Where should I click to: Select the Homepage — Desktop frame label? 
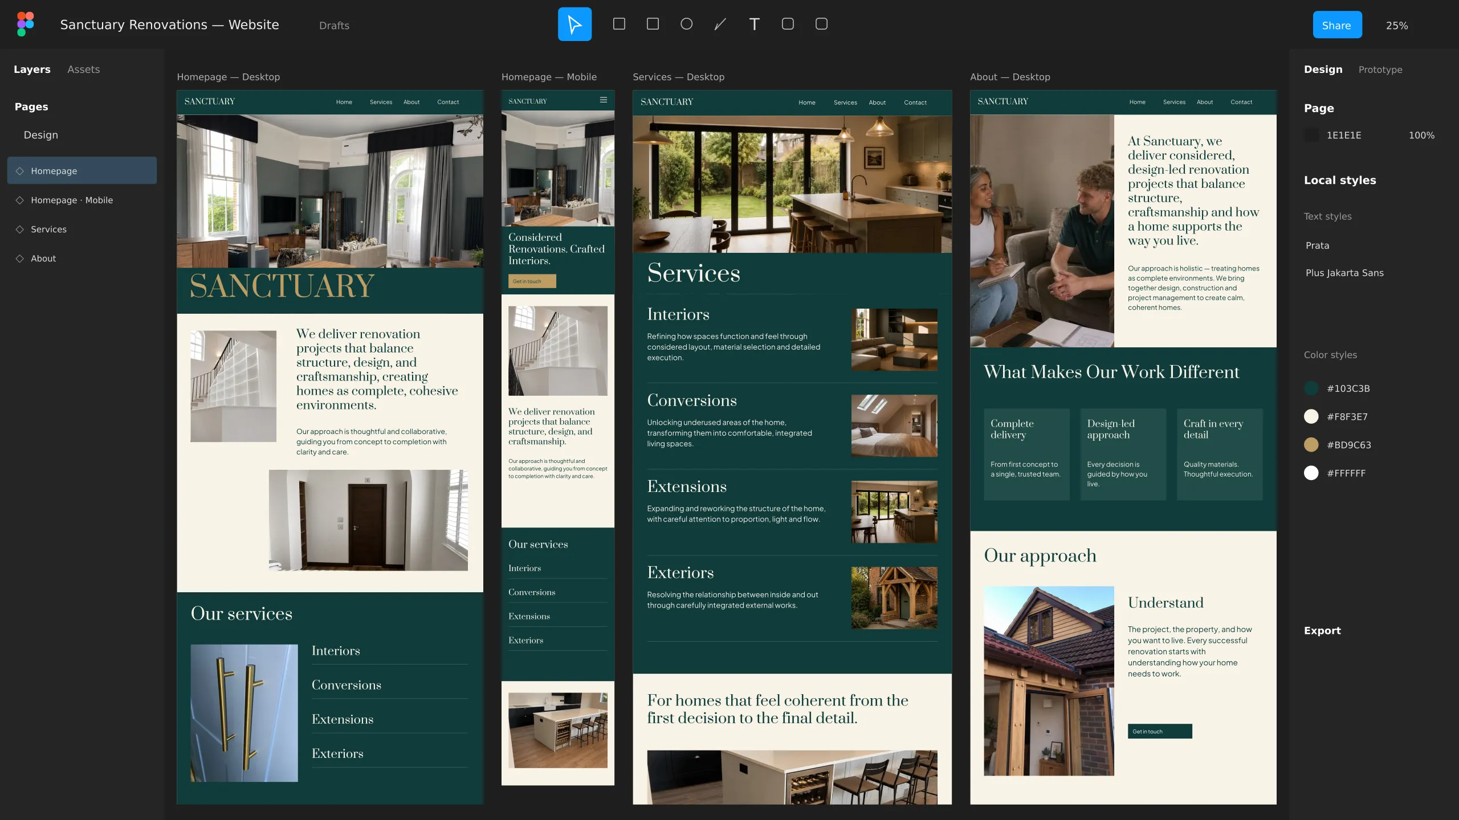pos(228,77)
